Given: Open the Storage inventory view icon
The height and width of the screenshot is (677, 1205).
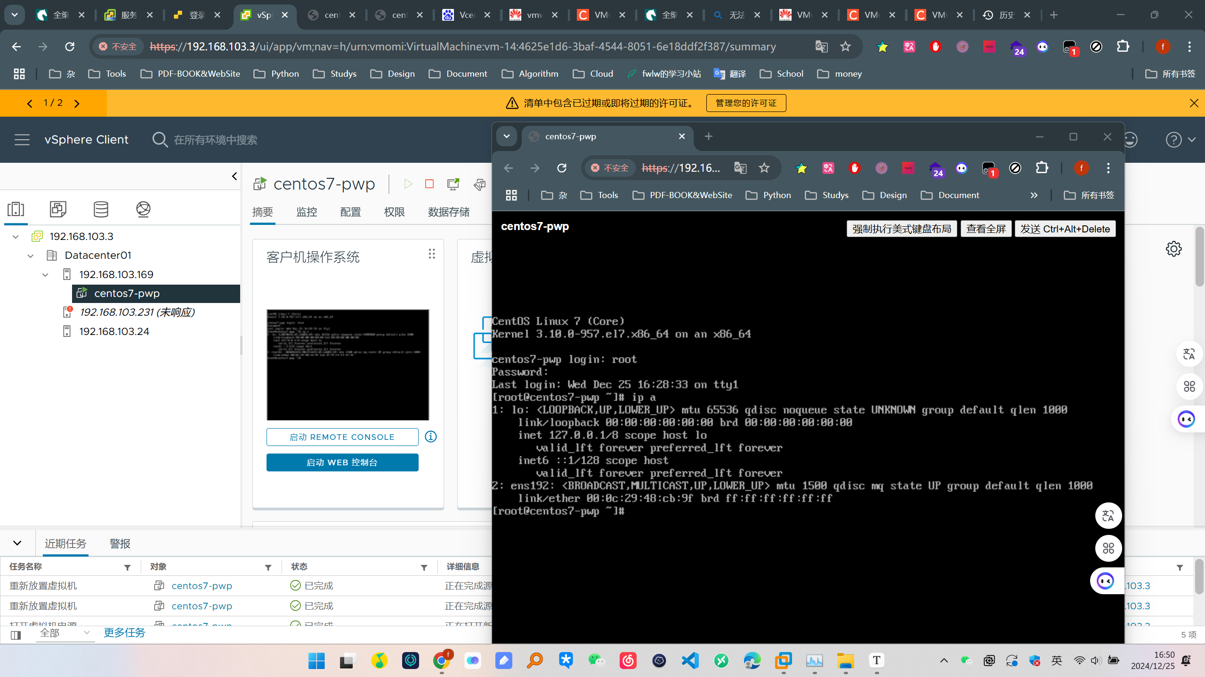Looking at the screenshot, I should click(x=101, y=209).
